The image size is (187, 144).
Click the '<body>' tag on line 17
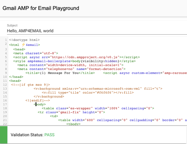tap(39, 105)
